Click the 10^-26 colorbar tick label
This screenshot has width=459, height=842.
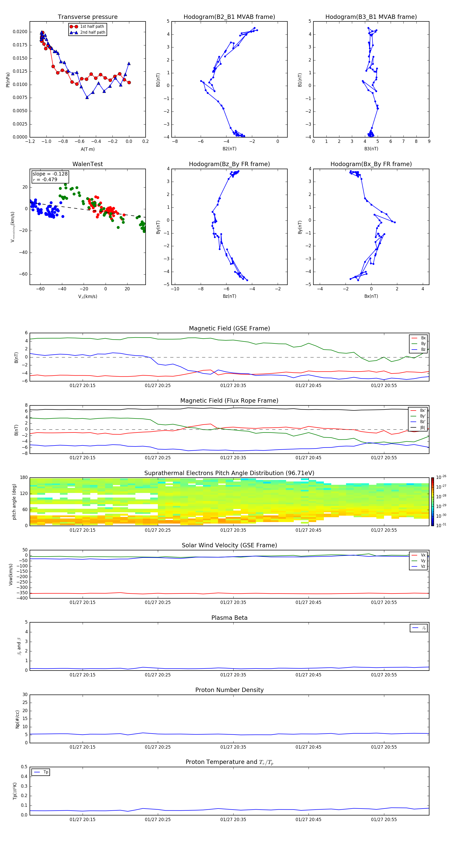(441, 477)
